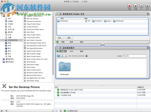Switch results to icon view
The width and height of the screenshot is (151, 112).
pos(59,56)
